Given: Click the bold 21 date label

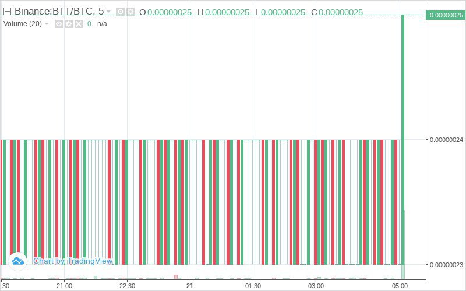Looking at the screenshot, I should [190, 286].
